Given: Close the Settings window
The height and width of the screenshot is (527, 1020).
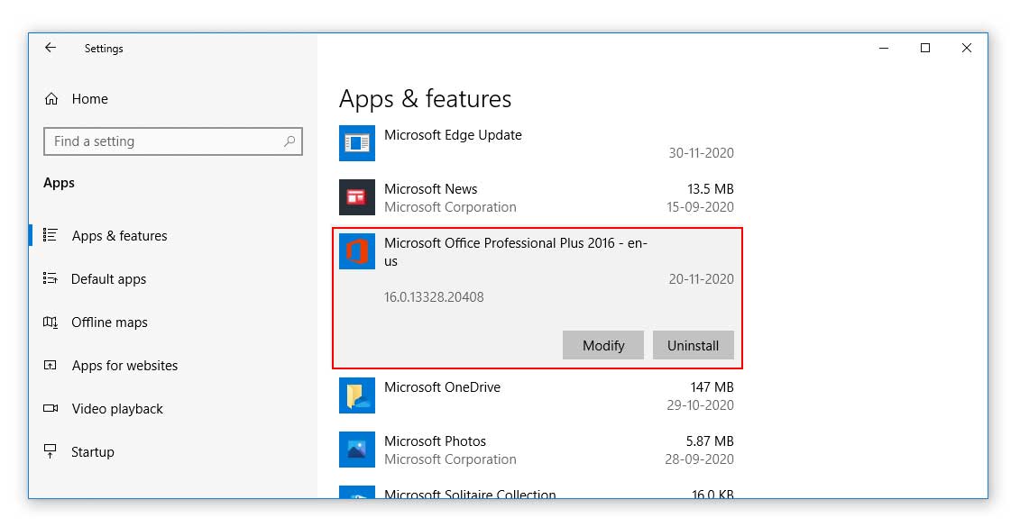Looking at the screenshot, I should pyautogui.click(x=967, y=48).
